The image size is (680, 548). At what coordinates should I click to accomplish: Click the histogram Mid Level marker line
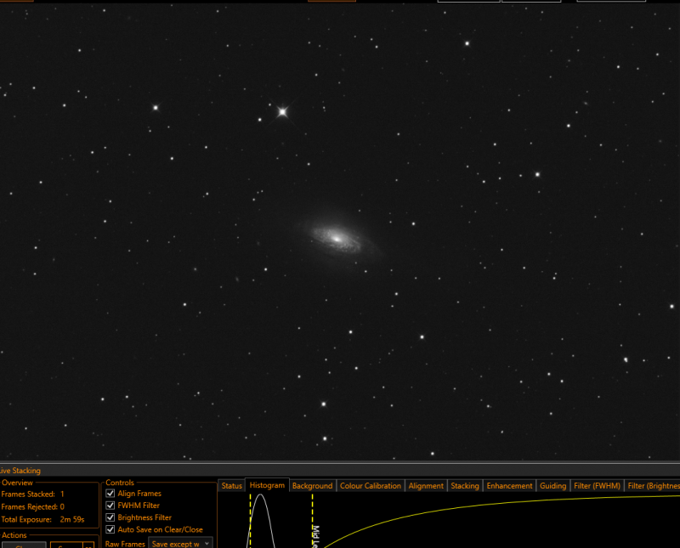pyautogui.click(x=312, y=520)
